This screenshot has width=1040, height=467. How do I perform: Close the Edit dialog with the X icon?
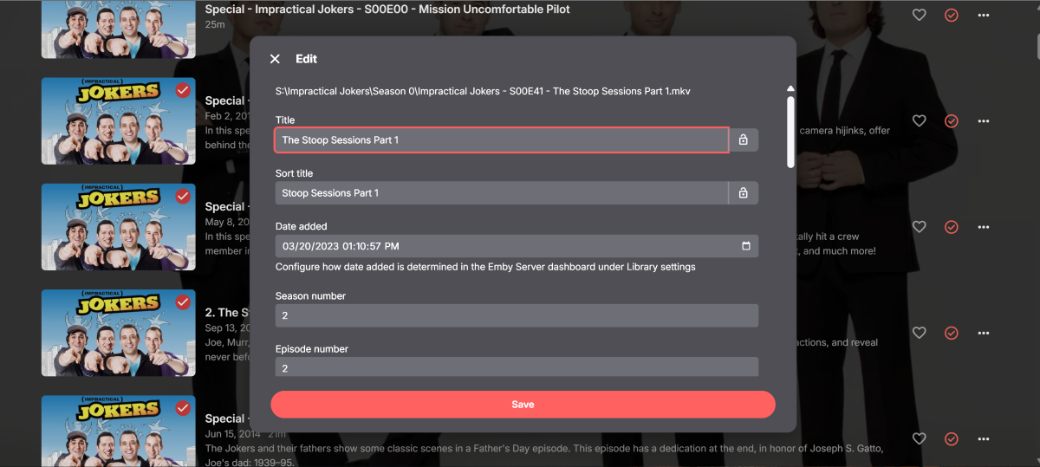point(275,59)
